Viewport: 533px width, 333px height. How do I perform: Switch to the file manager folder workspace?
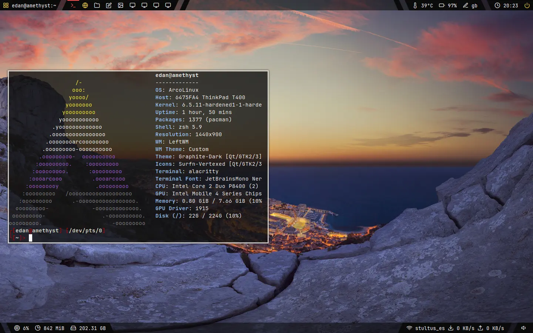97,6
